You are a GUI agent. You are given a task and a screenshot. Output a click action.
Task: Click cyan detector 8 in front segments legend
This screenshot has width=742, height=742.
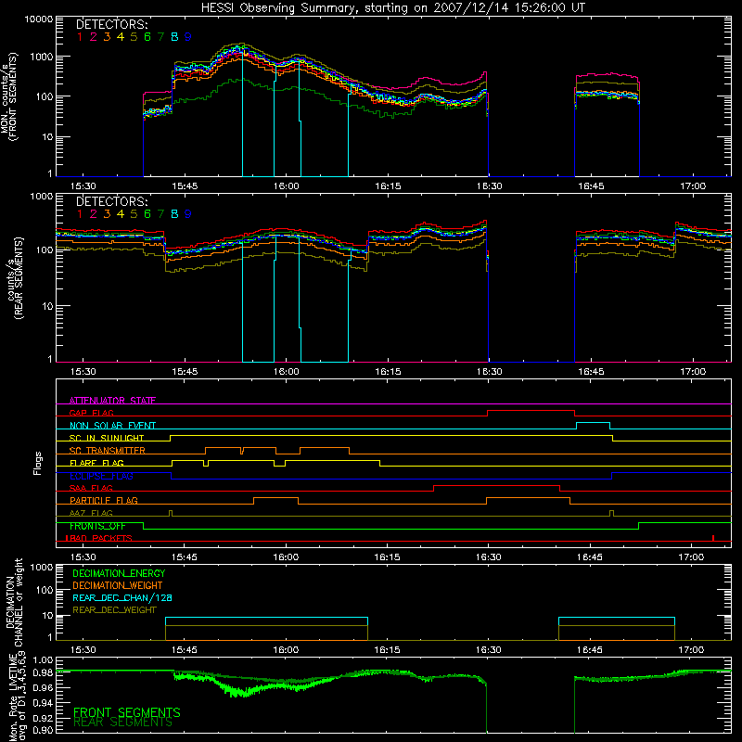click(x=174, y=37)
